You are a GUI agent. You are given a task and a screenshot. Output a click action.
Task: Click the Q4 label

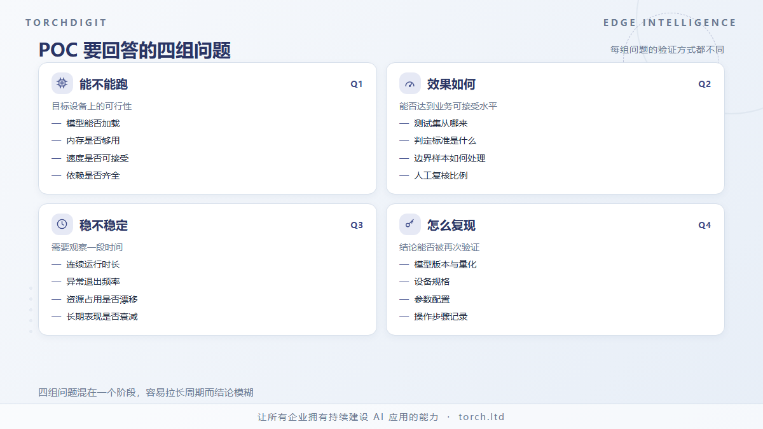(x=705, y=225)
